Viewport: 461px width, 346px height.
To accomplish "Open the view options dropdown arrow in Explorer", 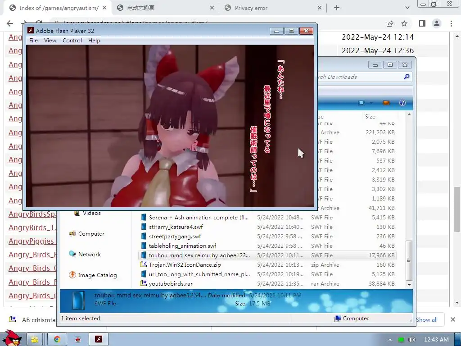I will click(x=371, y=103).
